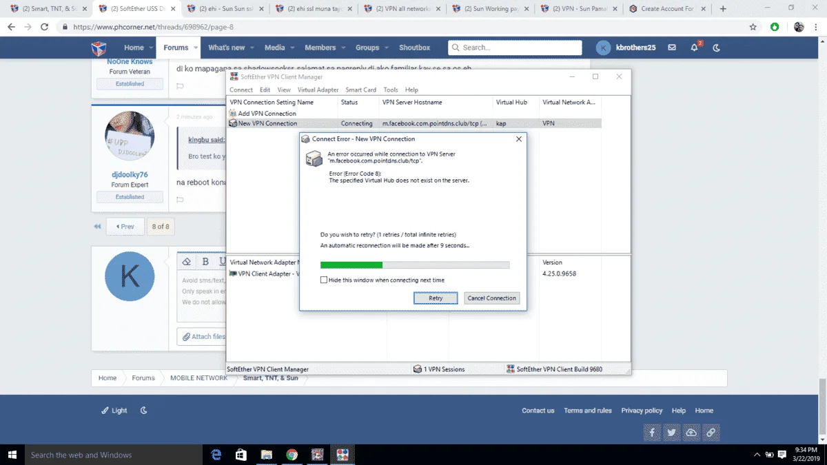
Task: Open the kbrothers25 account menu
Action: tap(626, 48)
